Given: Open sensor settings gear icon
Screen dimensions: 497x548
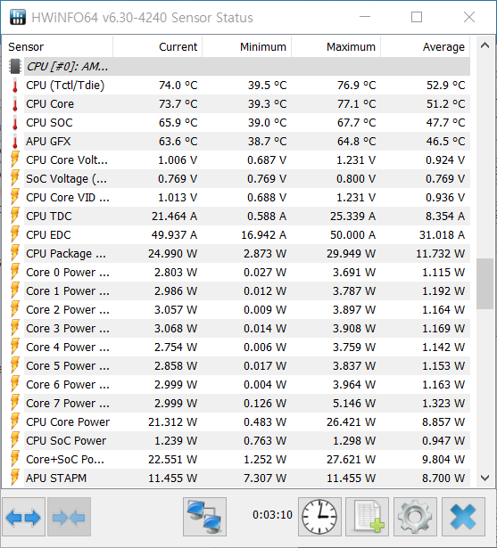Looking at the screenshot, I should (x=415, y=517).
